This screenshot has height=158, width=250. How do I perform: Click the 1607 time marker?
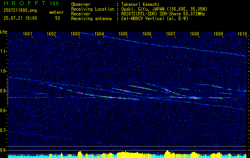click(171, 34)
